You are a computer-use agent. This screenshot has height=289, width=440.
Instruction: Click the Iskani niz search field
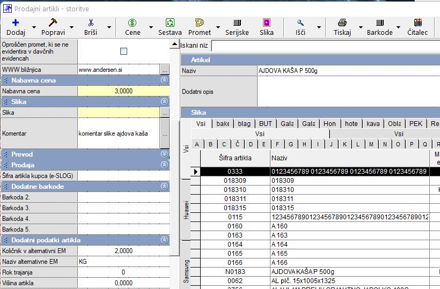pyautogui.click(x=325, y=46)
